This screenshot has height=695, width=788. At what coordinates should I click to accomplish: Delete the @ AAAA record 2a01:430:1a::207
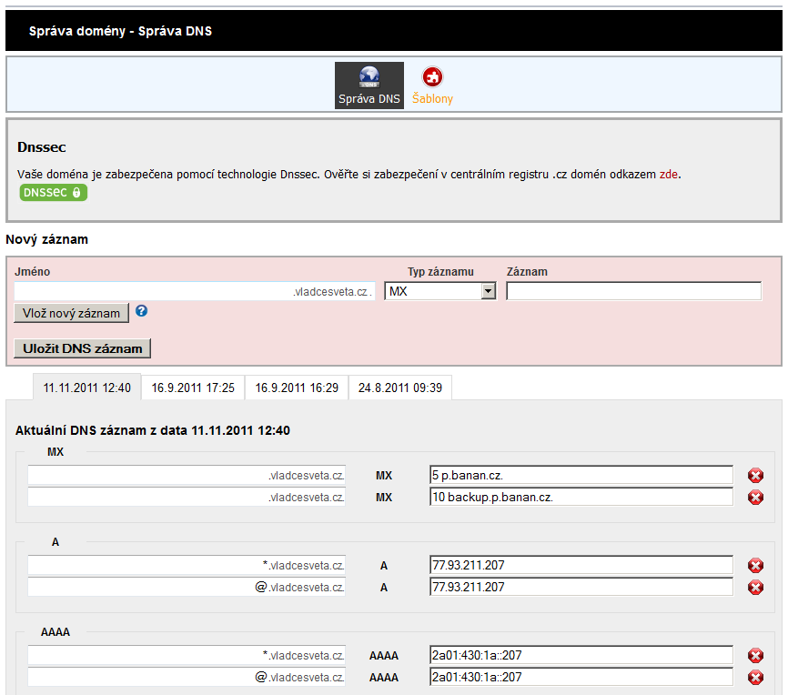pos(755,677)
